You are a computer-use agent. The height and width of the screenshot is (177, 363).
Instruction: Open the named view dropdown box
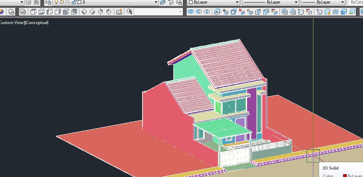[158, 12]
